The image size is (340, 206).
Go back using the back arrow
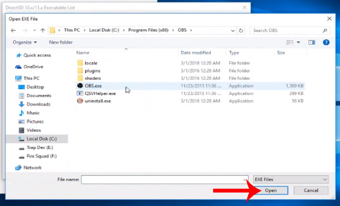point(13,30)
